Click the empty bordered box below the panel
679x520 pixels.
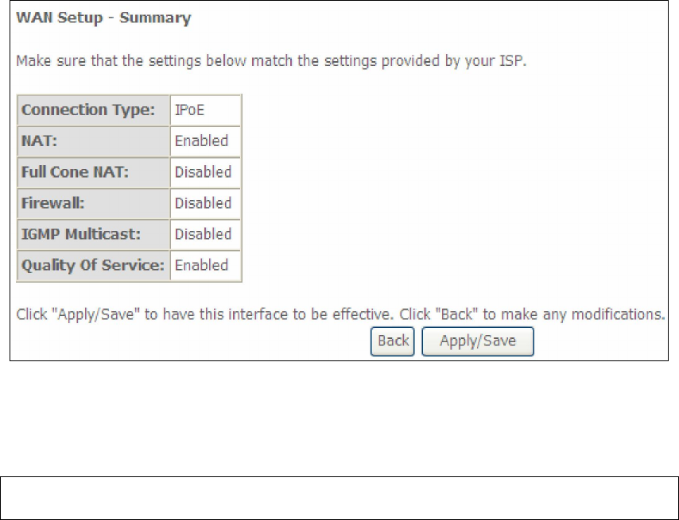click(x=339, y=498)
